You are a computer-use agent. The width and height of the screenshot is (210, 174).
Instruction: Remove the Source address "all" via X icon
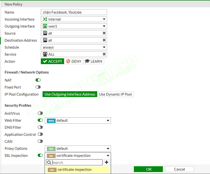click(x=104, y=33)
